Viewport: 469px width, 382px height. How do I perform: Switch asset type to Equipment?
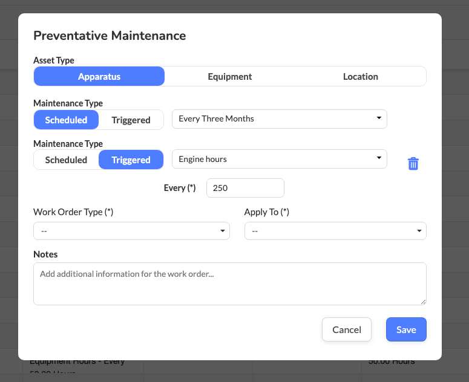(x=230, y=77)
